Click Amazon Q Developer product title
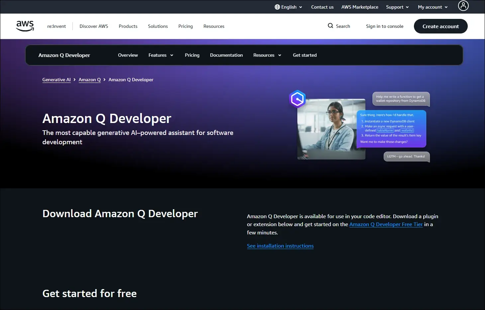 tap(64, 55)
